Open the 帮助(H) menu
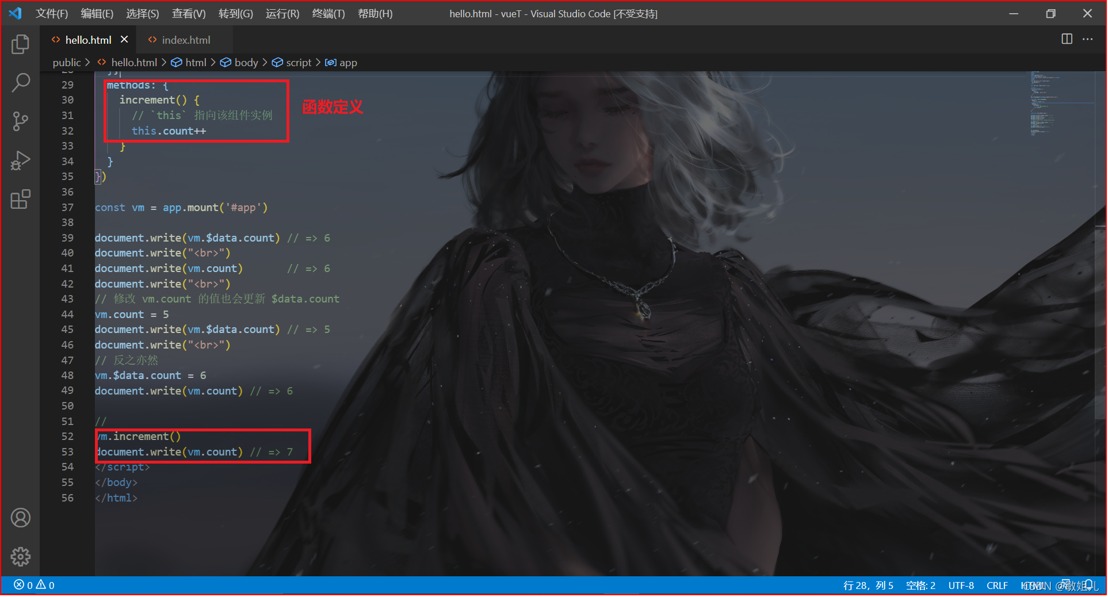Viewport: 1108px width, 597px height. tap(375, 13)
